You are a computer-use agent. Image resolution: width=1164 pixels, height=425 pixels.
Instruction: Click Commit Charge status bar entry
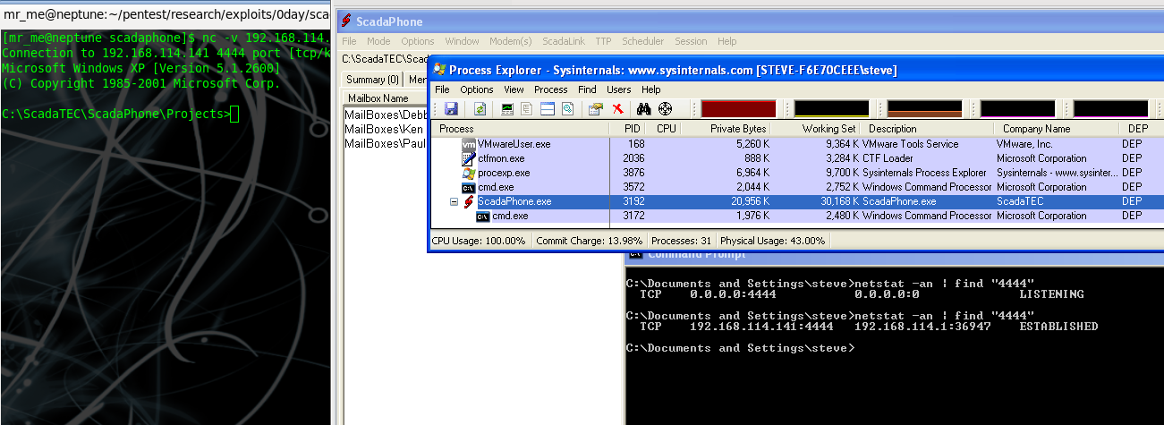click(590, 241)
